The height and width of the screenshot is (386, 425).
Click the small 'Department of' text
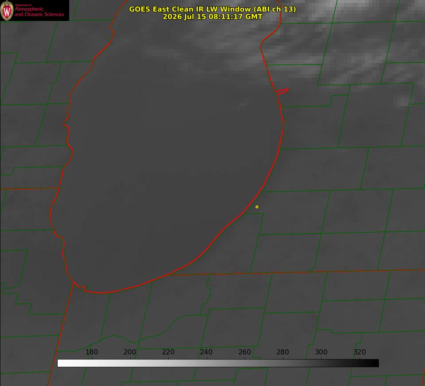click(23, 5)
